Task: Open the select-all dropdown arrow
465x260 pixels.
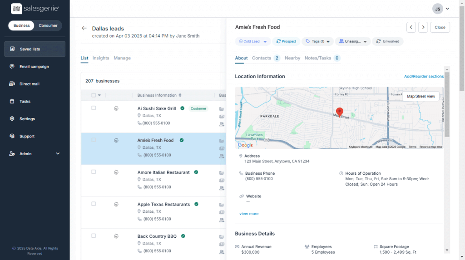Action: 99,95
